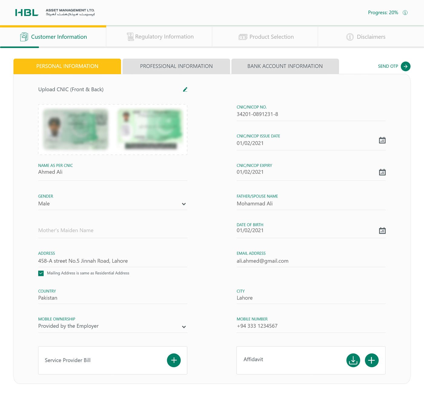
Task: Switch to Bank Account Information tab
Action: tap(285, 66)
